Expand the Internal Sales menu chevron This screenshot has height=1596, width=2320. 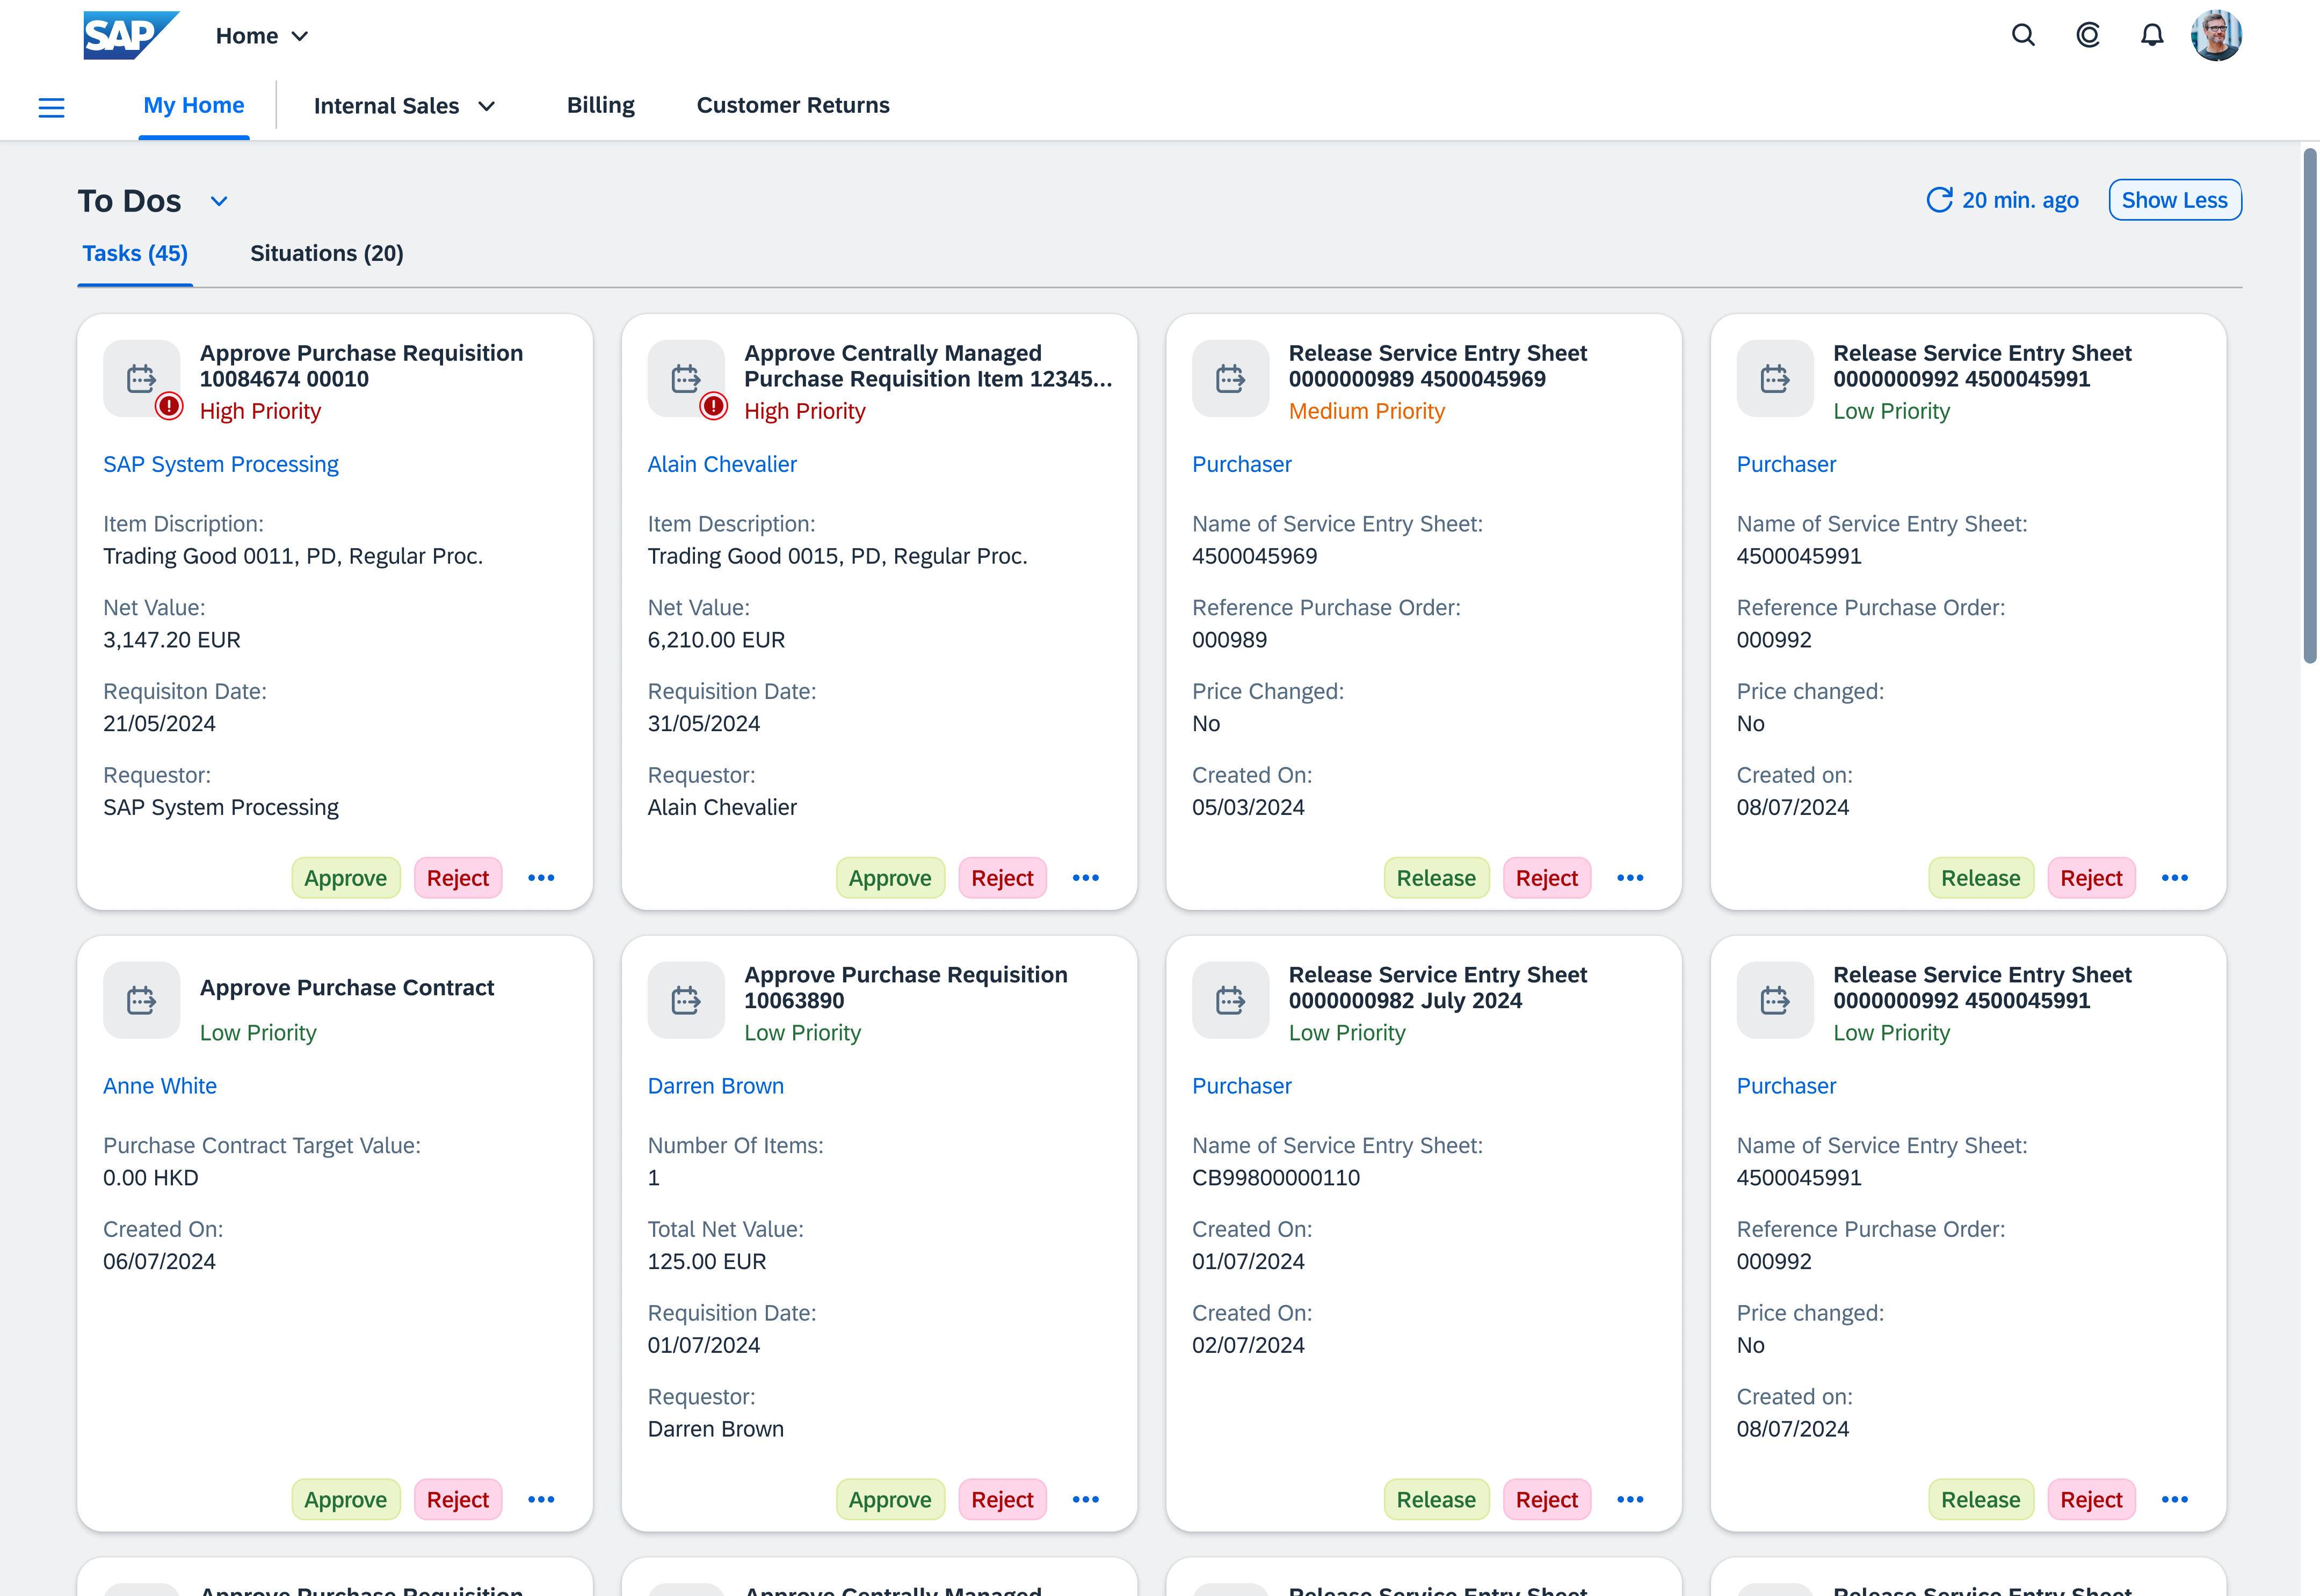coord(487,106)
